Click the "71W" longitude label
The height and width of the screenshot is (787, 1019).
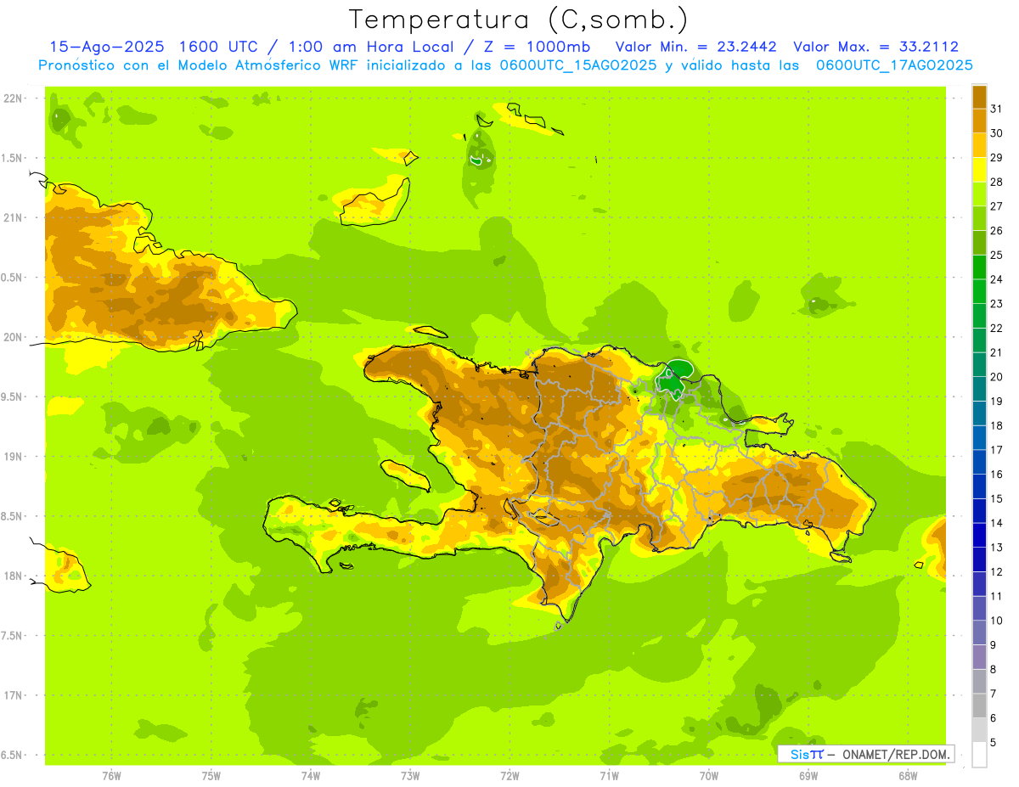point(609,775)
